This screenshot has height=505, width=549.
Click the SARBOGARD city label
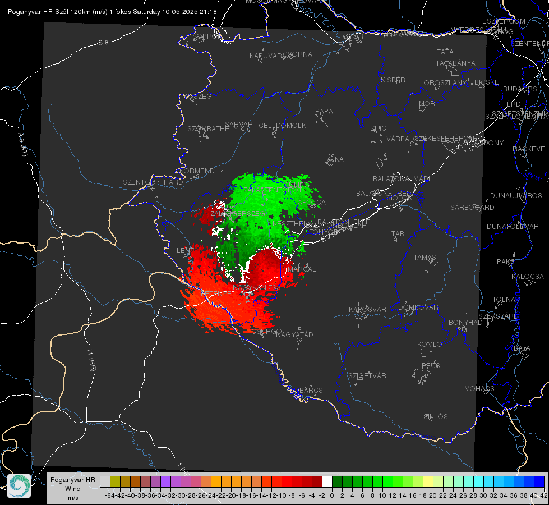tap(472, 208)
